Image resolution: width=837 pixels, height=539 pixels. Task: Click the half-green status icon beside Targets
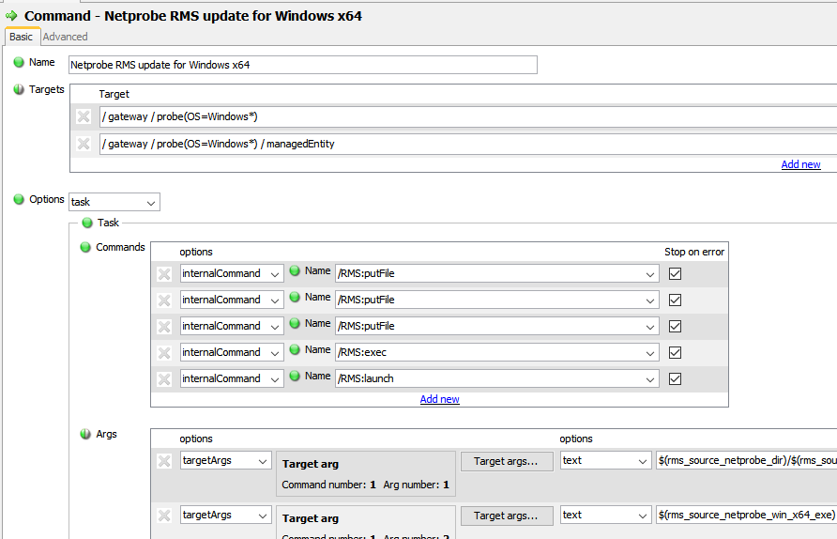click(x=19, y=89)
